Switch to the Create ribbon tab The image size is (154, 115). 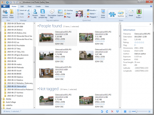click(x=38, y=6)
